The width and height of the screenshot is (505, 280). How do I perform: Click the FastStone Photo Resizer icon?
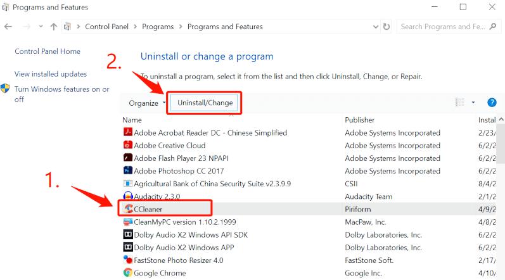[x=127, y=260]
